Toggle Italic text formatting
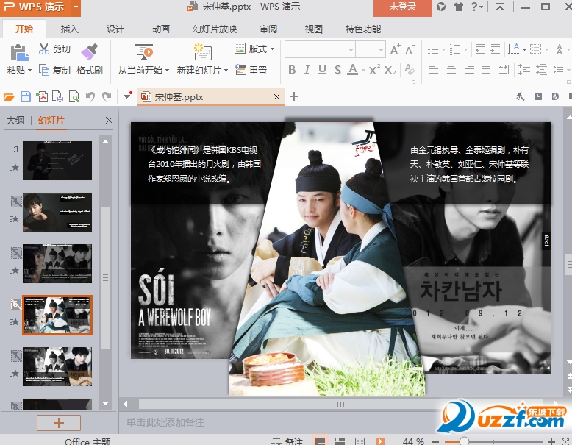Screen dimensions: 572x445 (x=307, y=70)
